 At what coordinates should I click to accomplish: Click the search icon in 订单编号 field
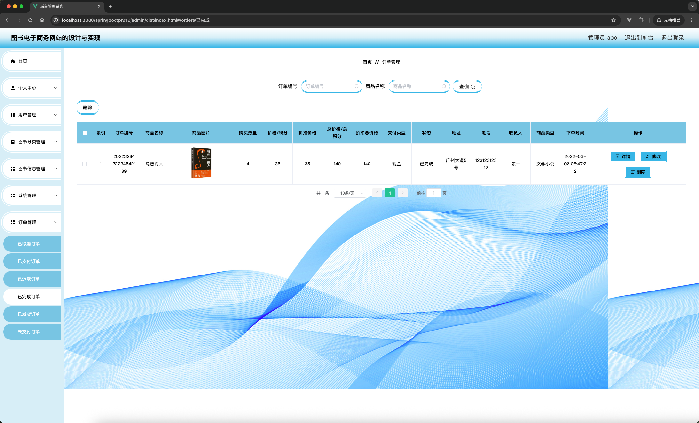356,86
